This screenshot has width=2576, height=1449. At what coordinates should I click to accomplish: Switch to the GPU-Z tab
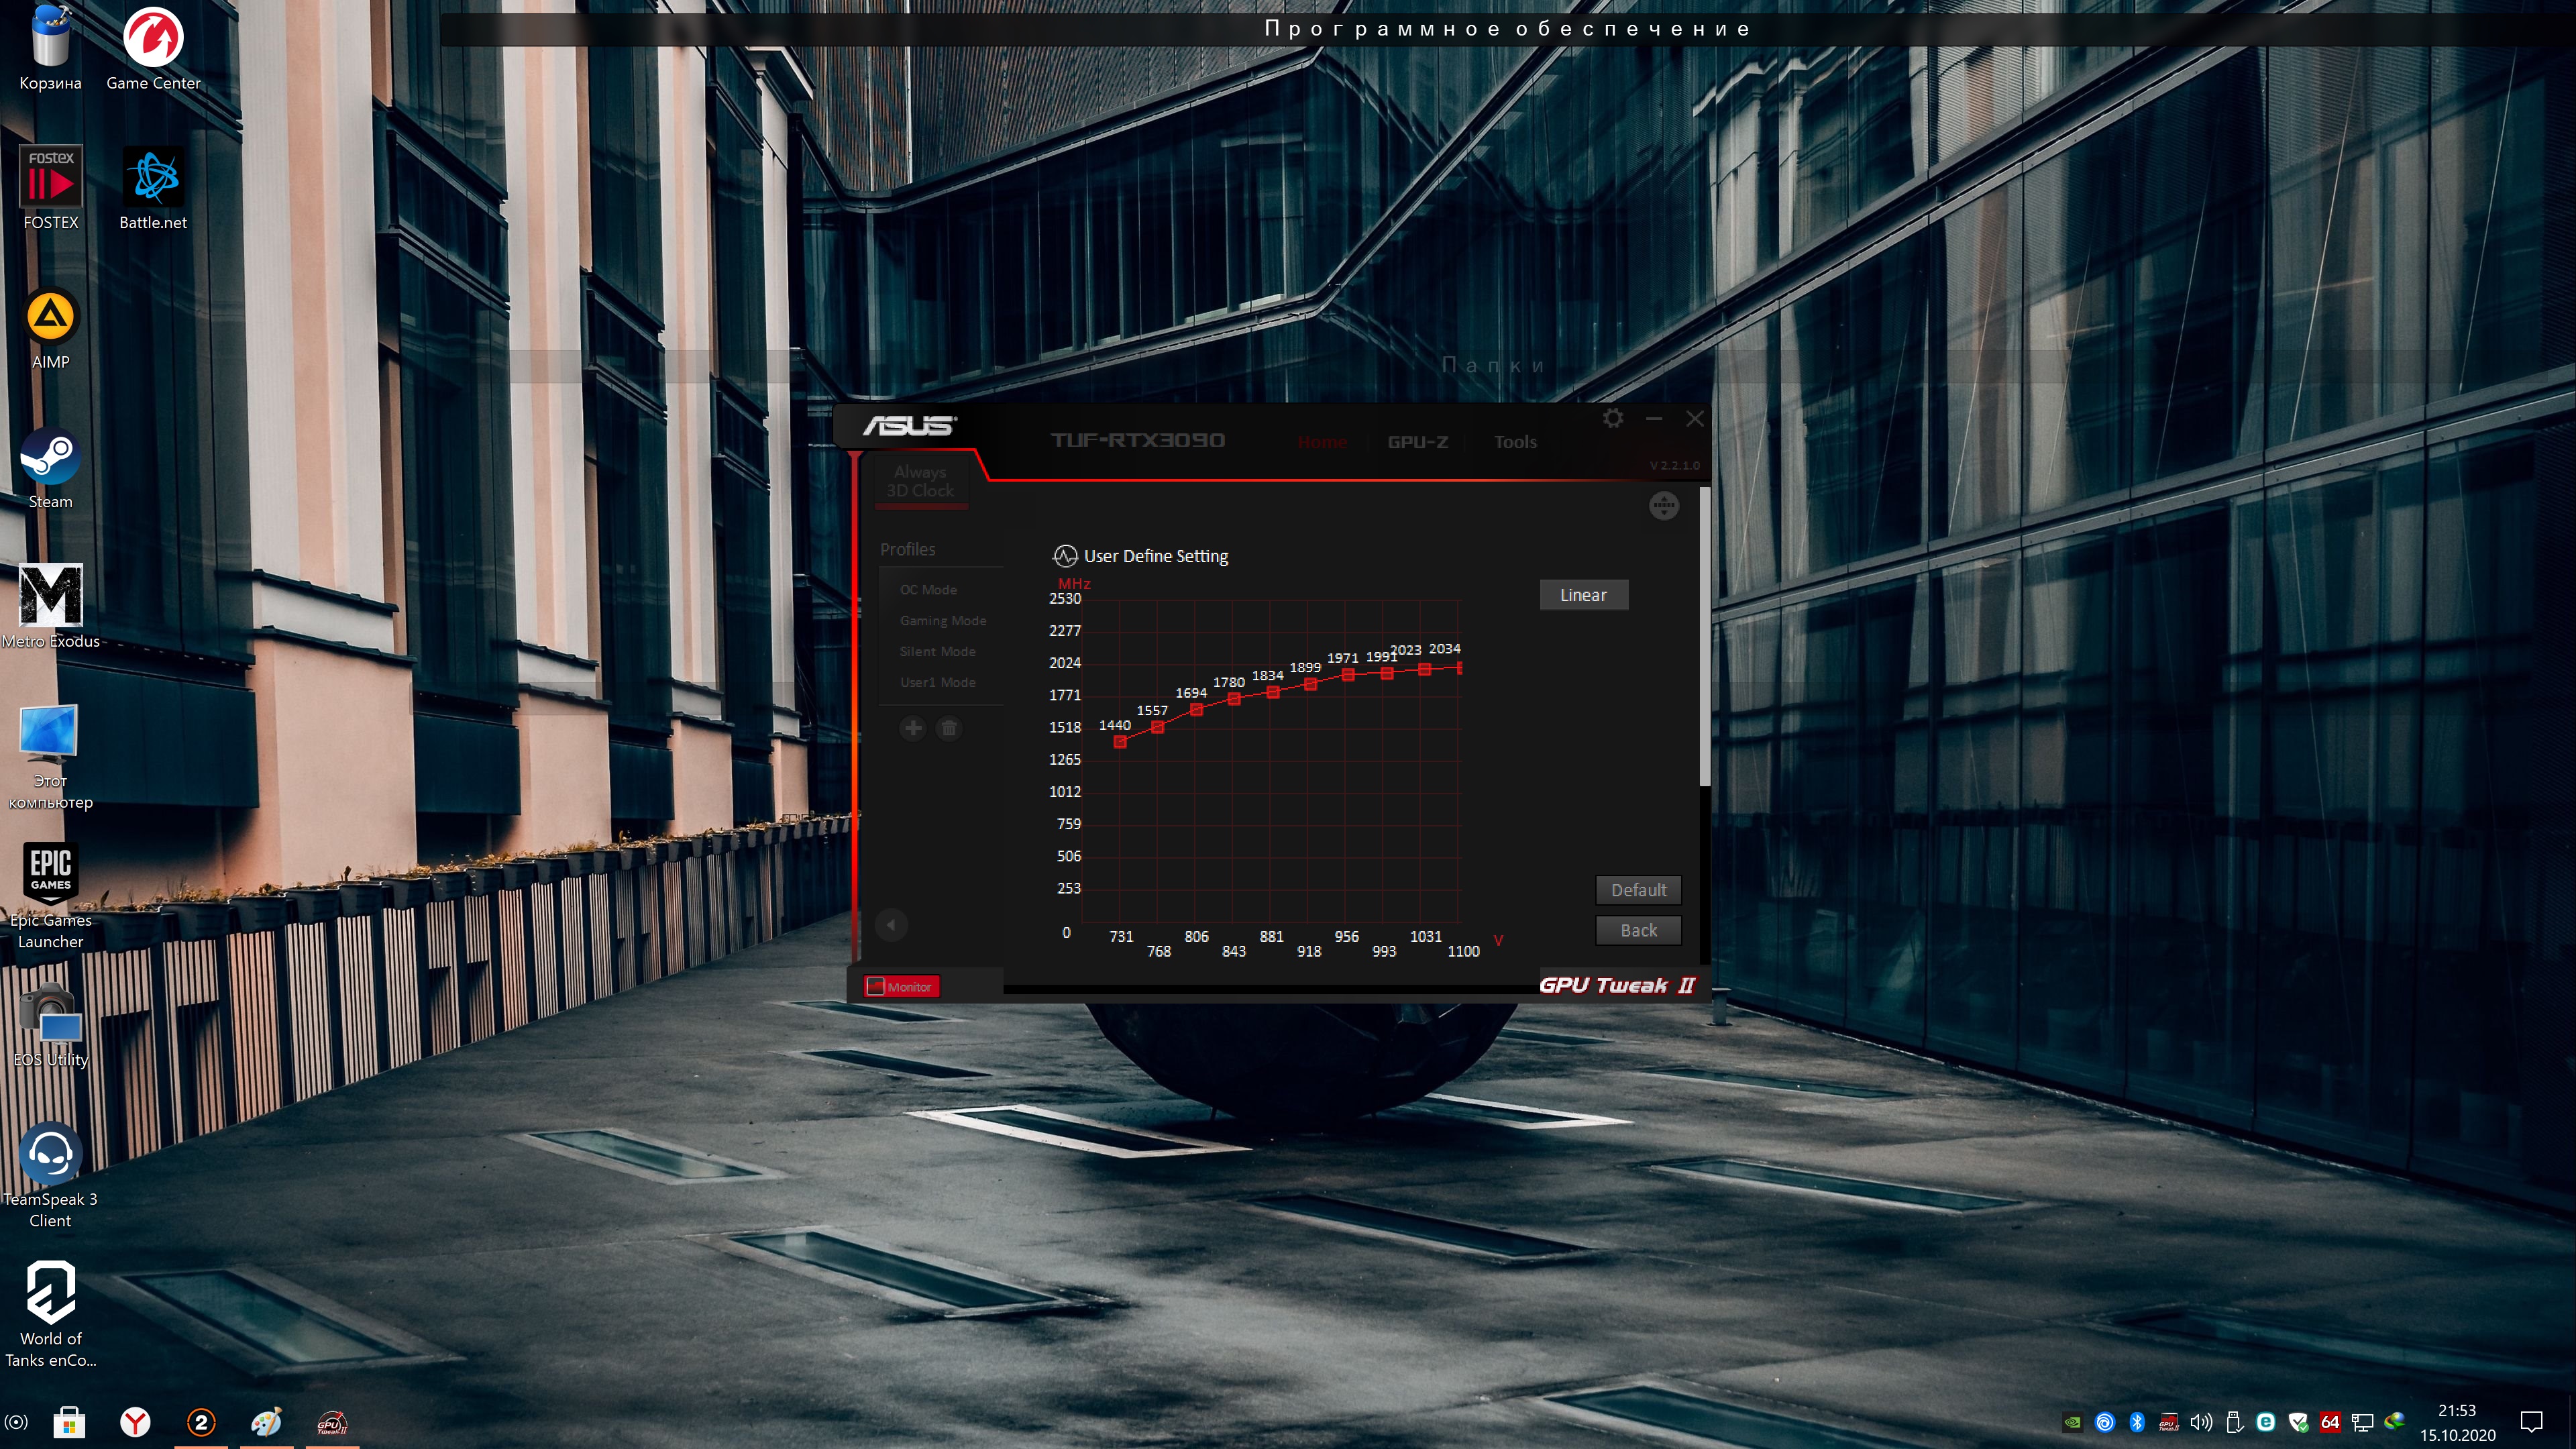click(x=1417, y=442)
